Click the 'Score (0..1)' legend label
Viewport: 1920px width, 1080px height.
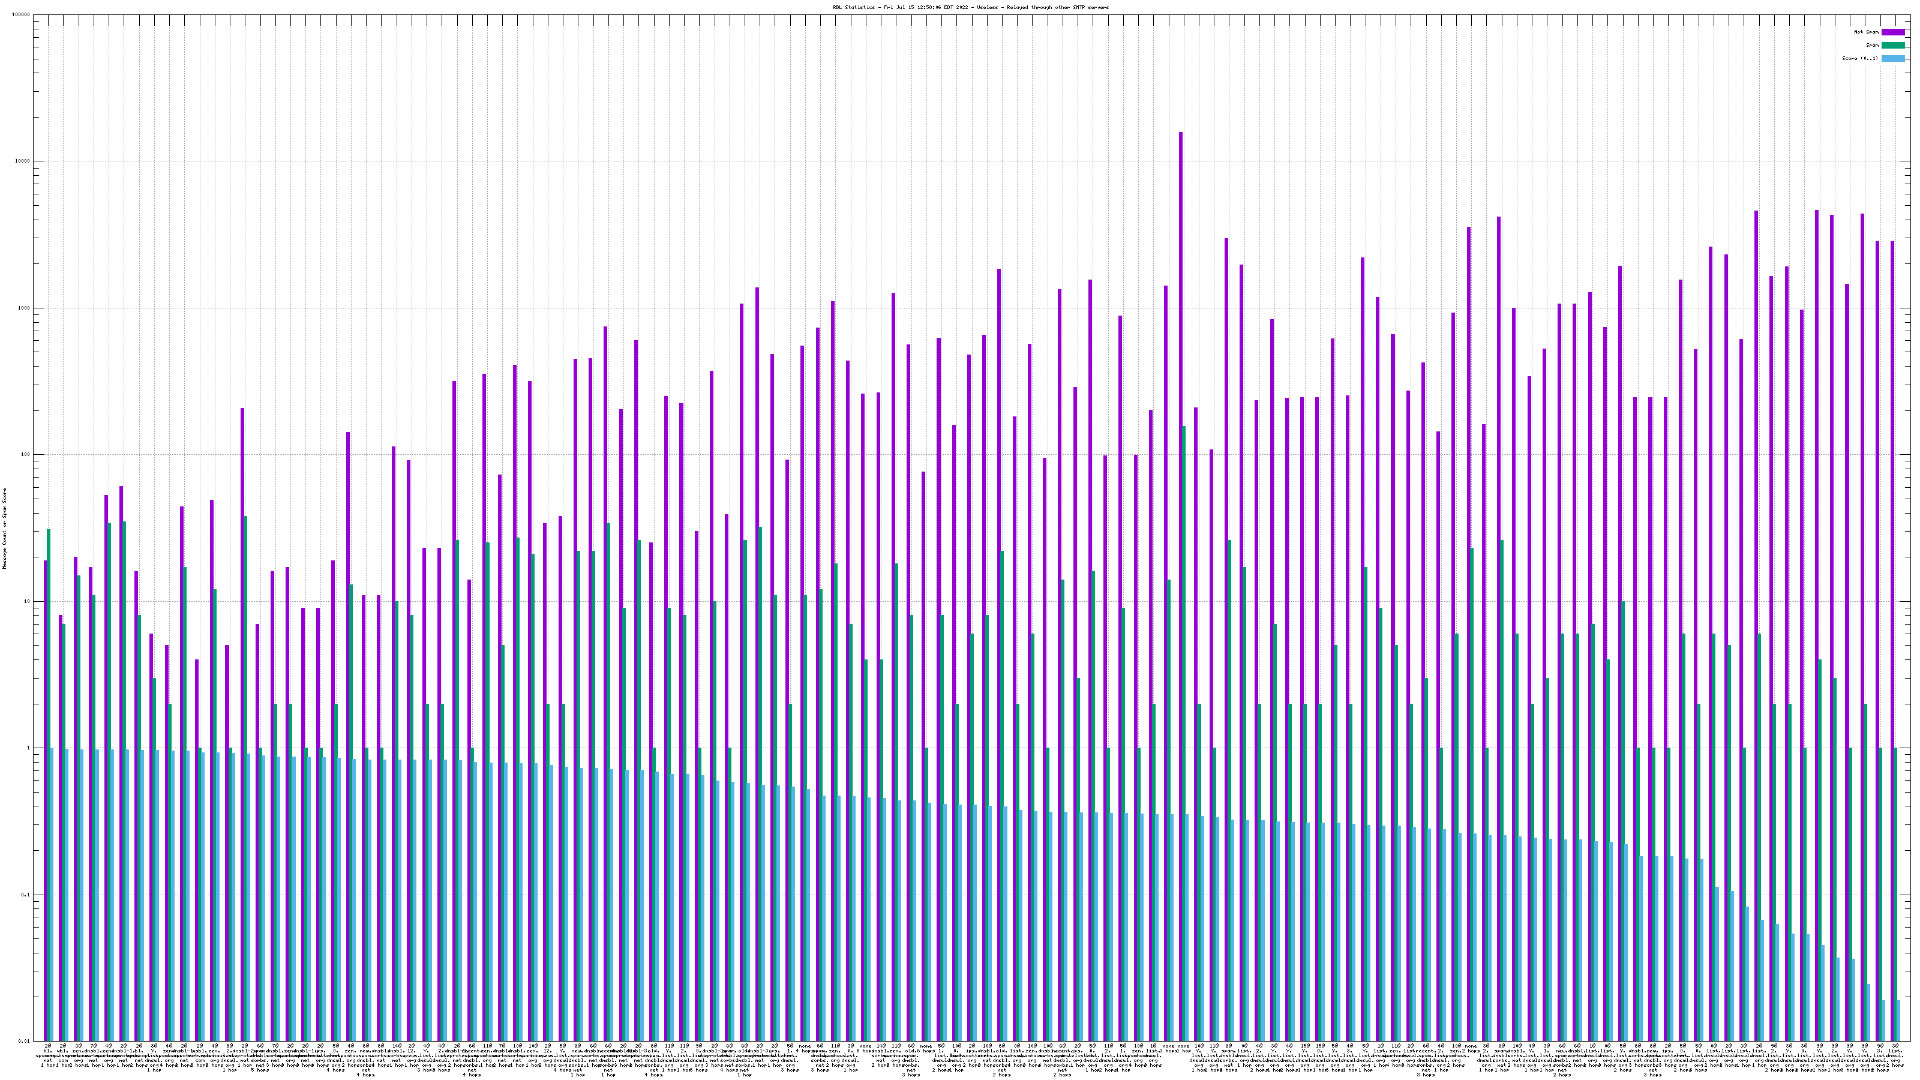1859,58
